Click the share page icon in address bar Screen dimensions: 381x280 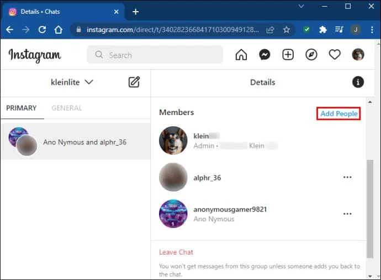coord(270,30)
